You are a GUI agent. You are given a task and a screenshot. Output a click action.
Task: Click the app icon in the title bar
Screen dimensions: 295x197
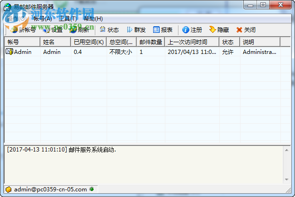[8, 7]
